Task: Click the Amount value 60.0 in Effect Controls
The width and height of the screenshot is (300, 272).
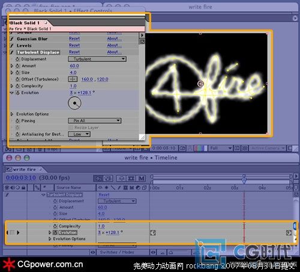Action: pos(74,66)
